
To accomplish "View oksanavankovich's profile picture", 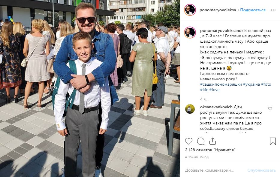I will [190, 109].
